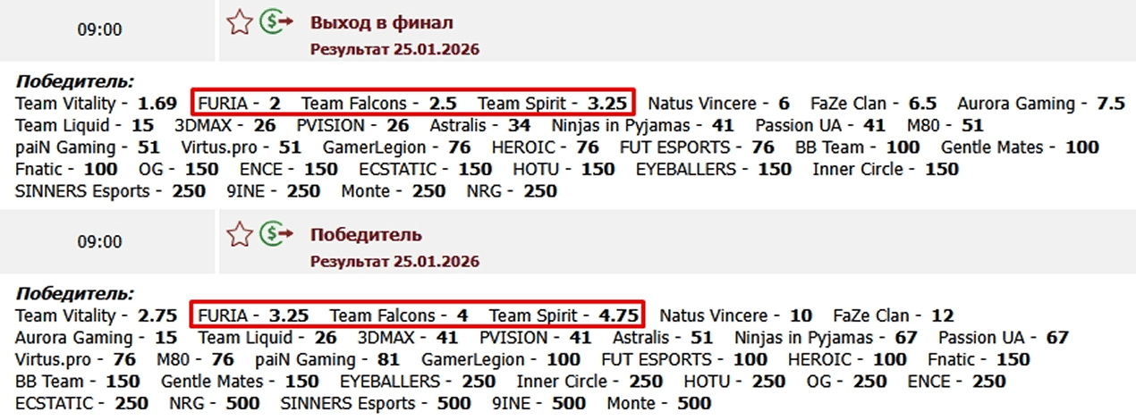This screenshot has width=1136, height=420.
Task: Open the Выход в финал market heading
Action: (x=382, y=22)
